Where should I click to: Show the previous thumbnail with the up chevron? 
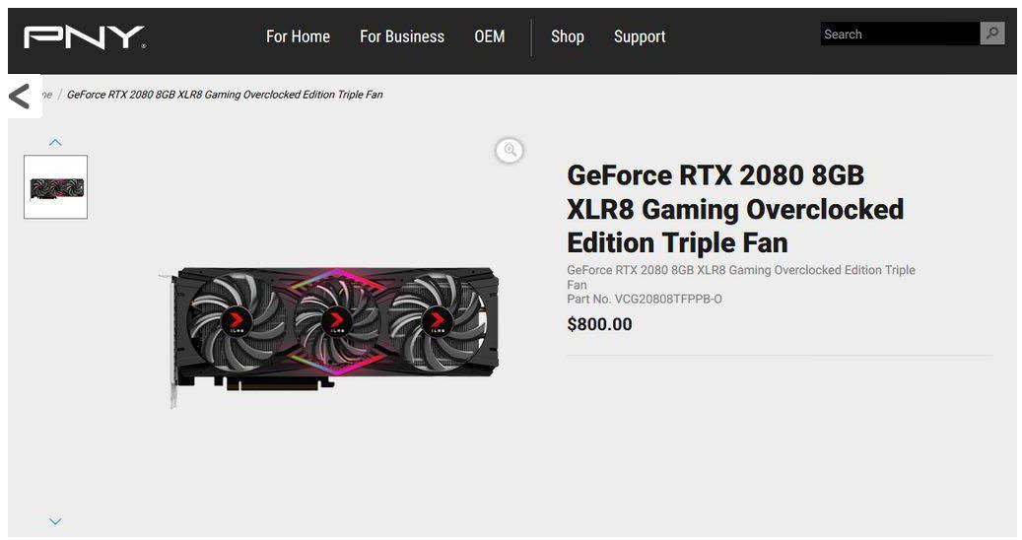[x=55, y=142]
